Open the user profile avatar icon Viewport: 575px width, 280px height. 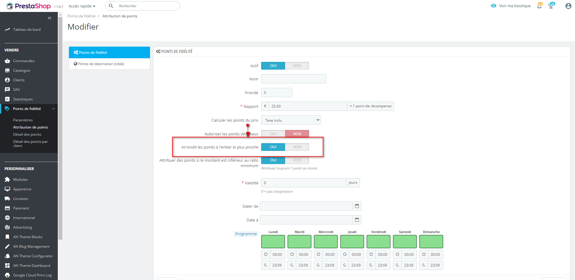tap(568, 6)
